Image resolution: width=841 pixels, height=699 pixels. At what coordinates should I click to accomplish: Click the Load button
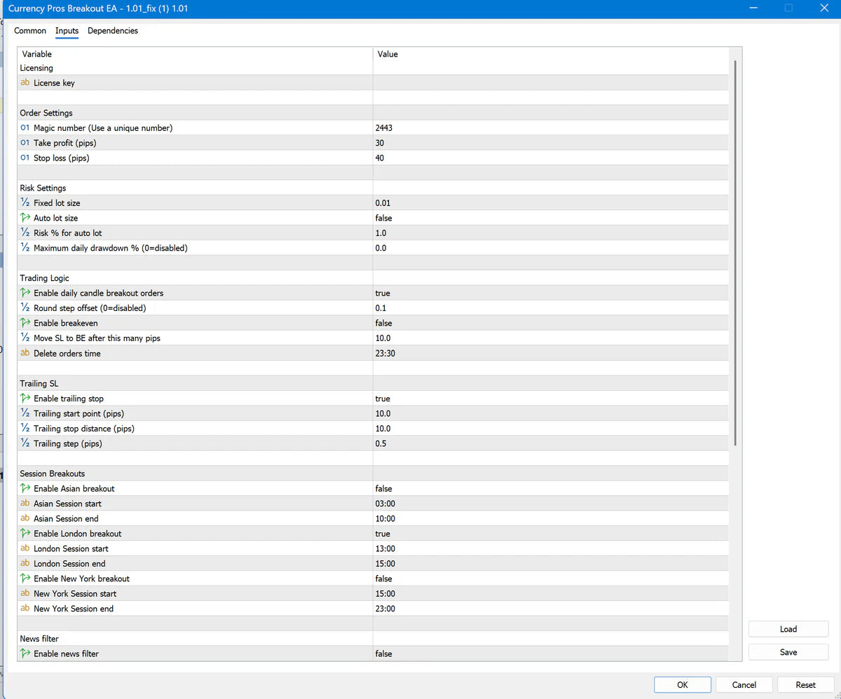point(788,629)
